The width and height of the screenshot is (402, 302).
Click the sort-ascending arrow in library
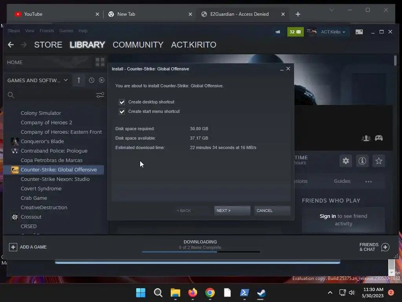79,80
